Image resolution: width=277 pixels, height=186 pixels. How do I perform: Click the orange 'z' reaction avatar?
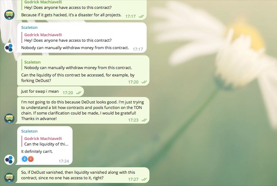pyautogui.click(x=30, y=159)
